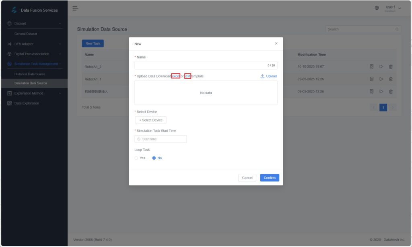412x247 pixels.
Task: Select No for Loop Task
Action: 154,158
